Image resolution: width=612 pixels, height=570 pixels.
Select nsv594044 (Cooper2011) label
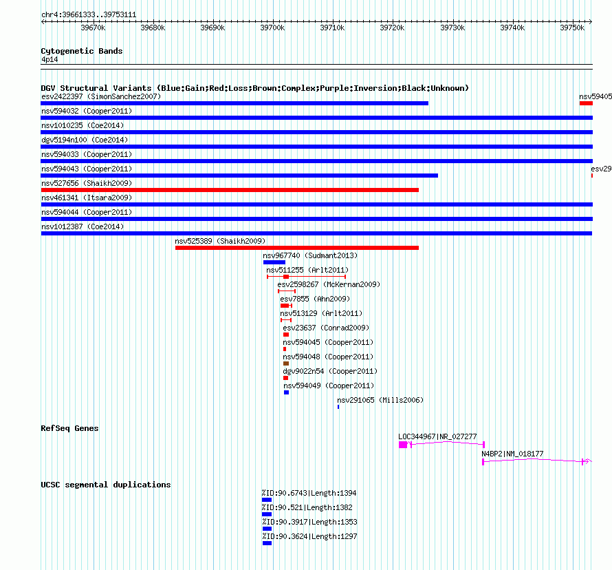[87, 212]
